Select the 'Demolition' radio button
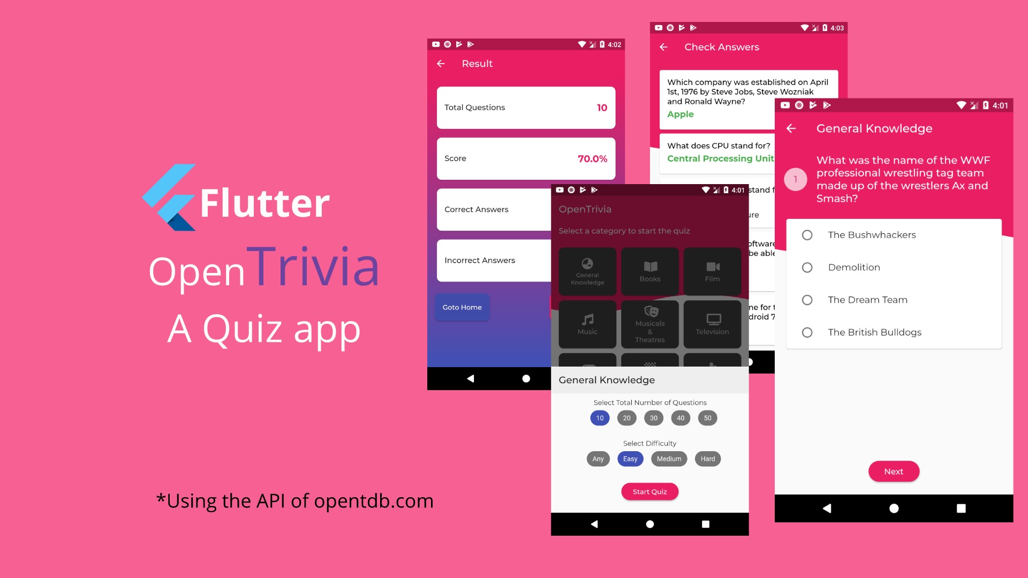The height and width of the screenshot is (578, 1028). pyautogui.click(x=807, y=267)
